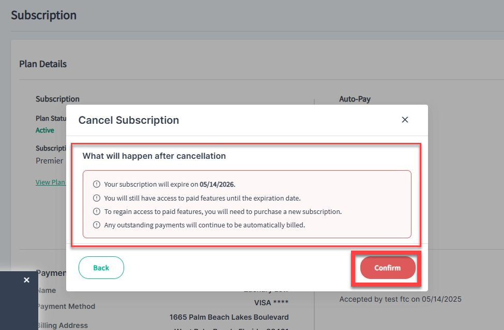Open the View Plan link

[x=51, y=182]
